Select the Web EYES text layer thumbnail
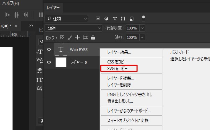Image resolution: width=210 pixels, height=130 pixels. [x=61, y=49]
